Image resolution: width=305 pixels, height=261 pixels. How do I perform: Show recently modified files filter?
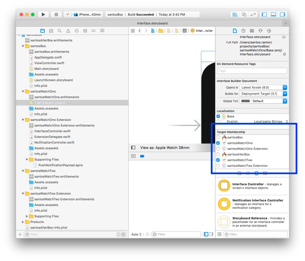click(x=118, y=234)
